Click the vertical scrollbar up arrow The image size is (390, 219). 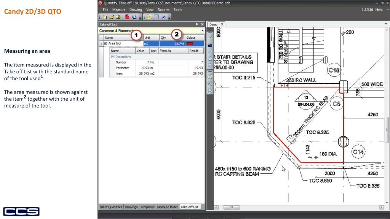click(x=387, y=30)
